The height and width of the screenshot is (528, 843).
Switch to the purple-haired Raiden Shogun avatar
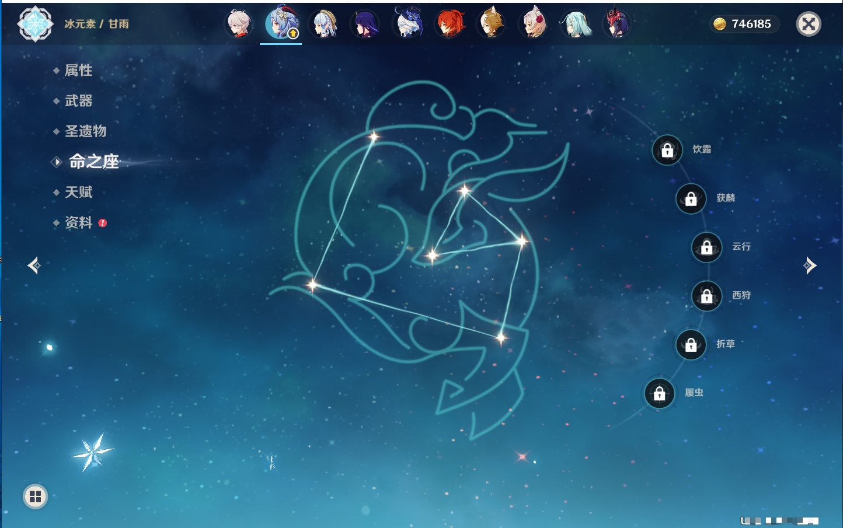coord(365,24)
